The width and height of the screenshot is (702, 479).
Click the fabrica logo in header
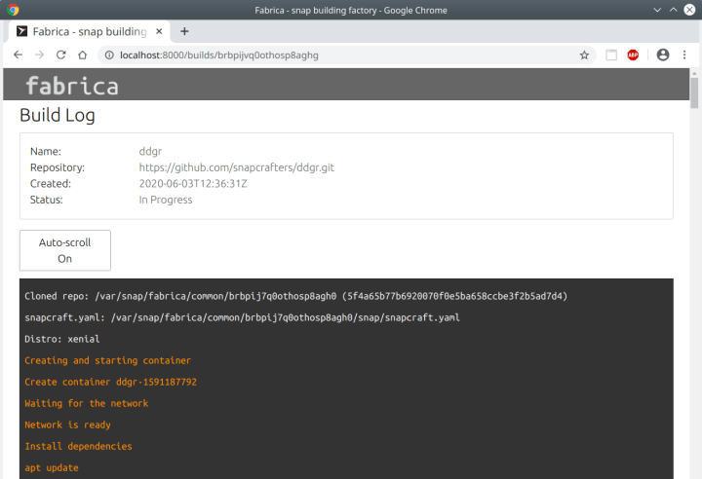(x=72, y=86)
